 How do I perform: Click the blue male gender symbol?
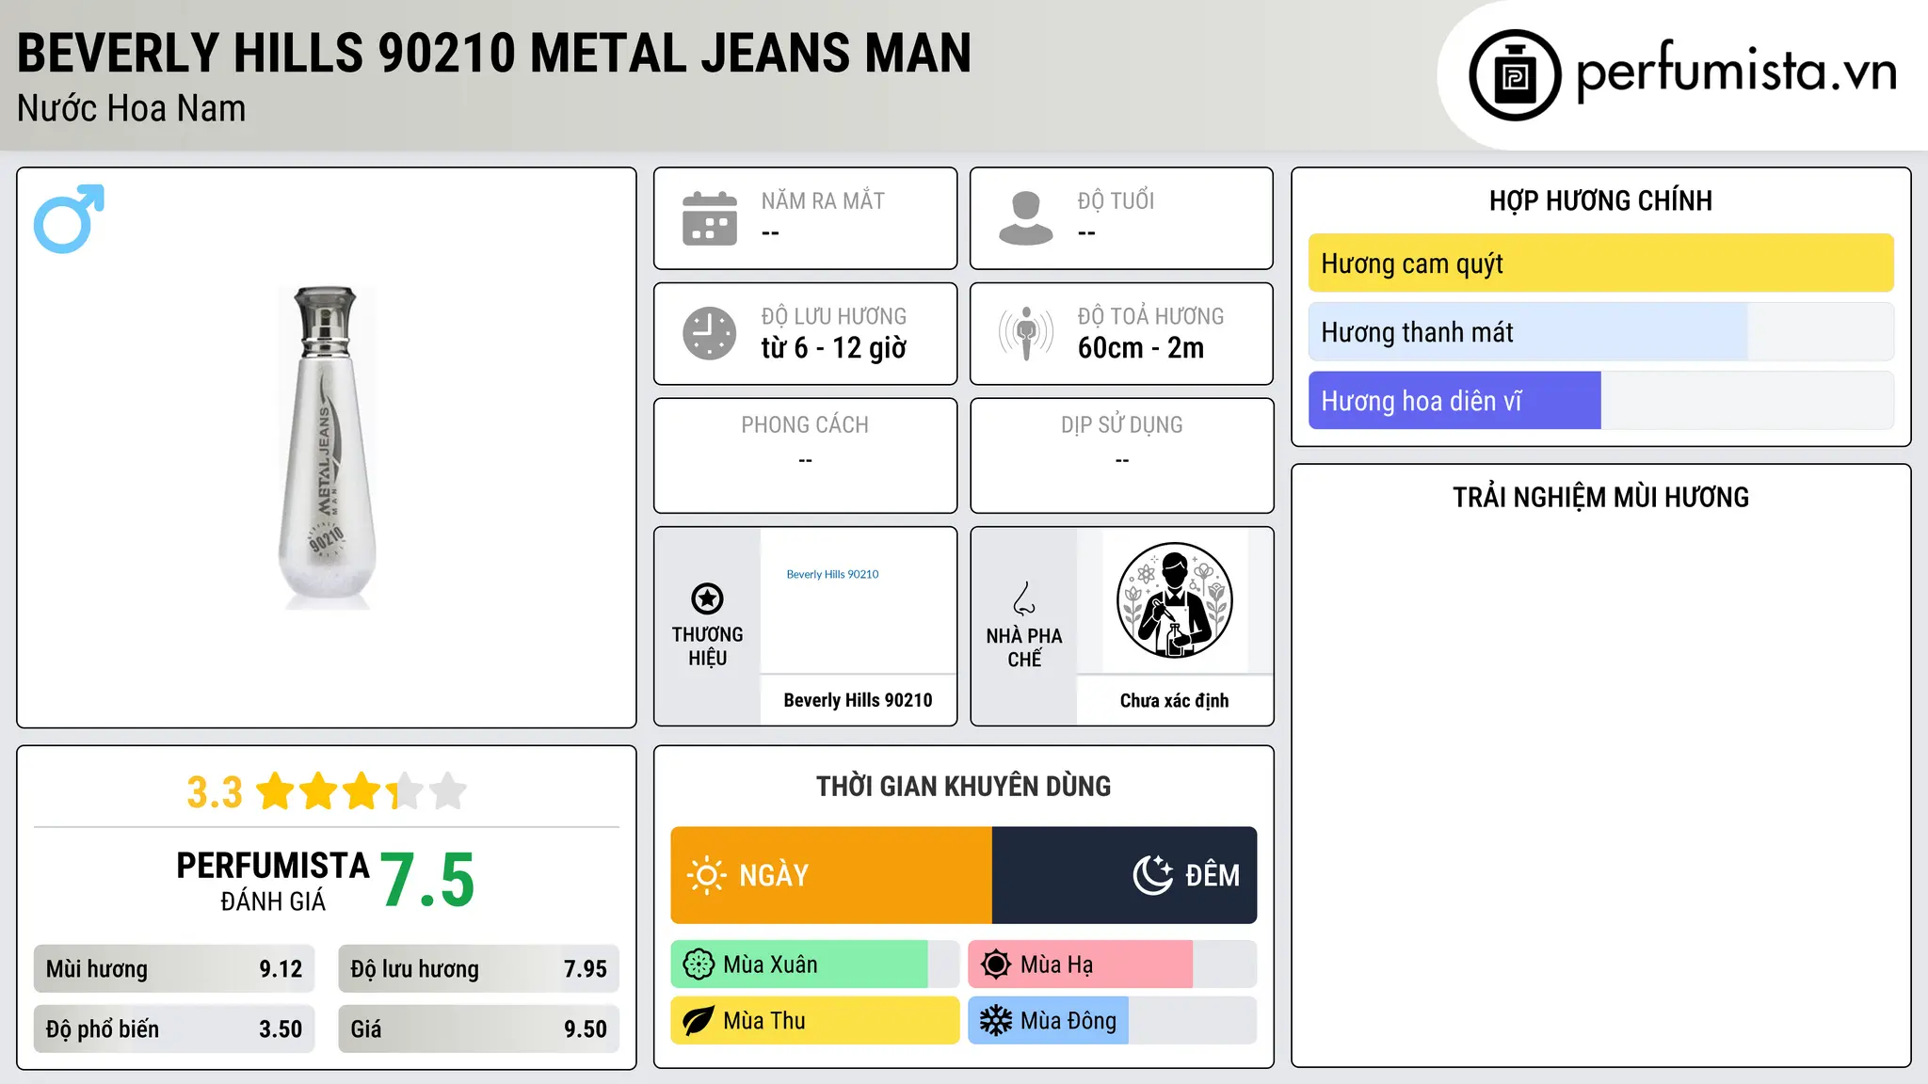click(x=69, y=218)
